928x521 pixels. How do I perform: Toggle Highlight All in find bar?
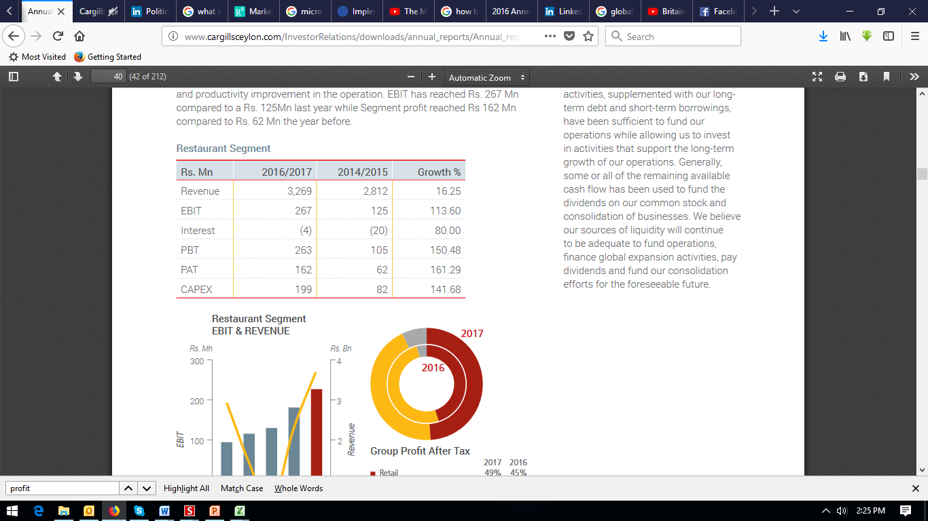click(186, 488)
